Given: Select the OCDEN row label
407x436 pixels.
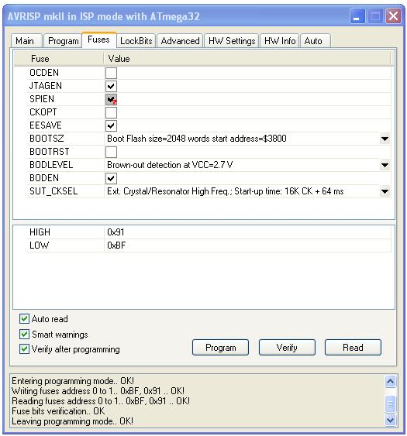Looking at the screenshot, I should tap(44, 73).
